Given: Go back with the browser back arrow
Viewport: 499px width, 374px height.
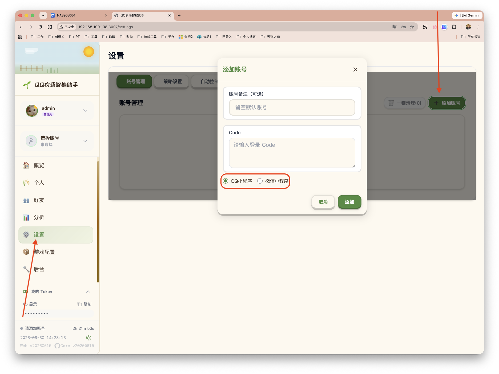Looking at the screenshot, I should 21,27.
